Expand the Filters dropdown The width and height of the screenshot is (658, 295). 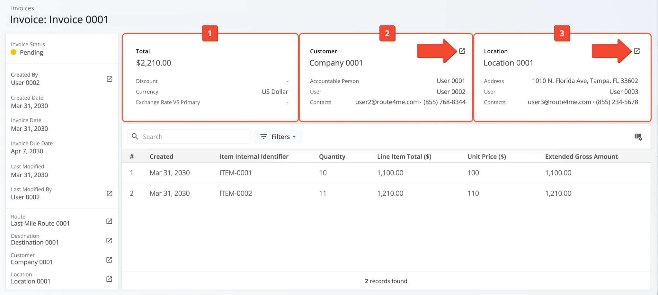(x=278, y=137)
